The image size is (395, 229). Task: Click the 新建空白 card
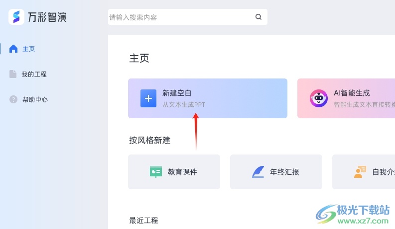point(208,98)
